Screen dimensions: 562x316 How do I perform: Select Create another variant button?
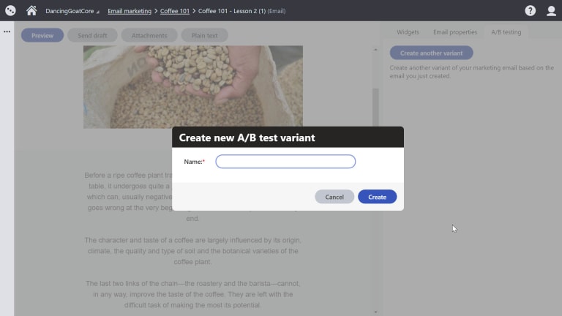pyautogui.click(x=431, y=53)
